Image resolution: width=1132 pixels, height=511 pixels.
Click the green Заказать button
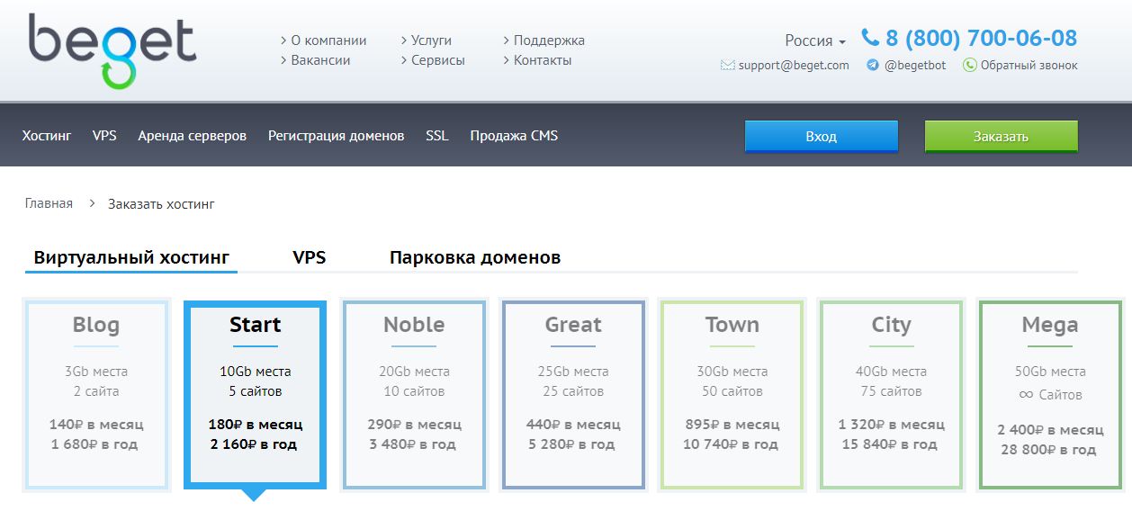pyautogui.click(x=1001, y=137)
